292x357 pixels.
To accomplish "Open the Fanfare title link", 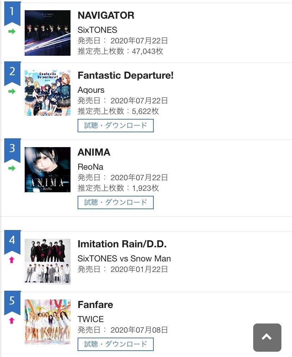I will pos(95,305).
